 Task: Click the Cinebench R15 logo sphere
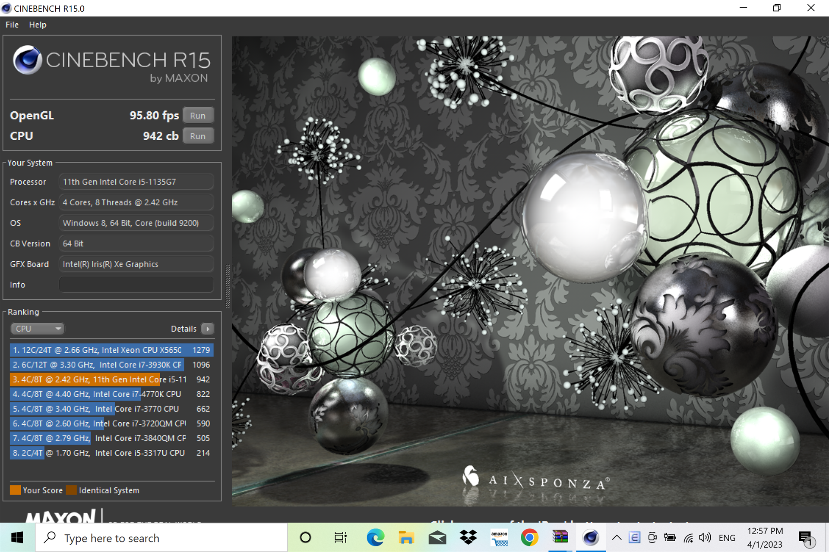(x=27, y=60)
